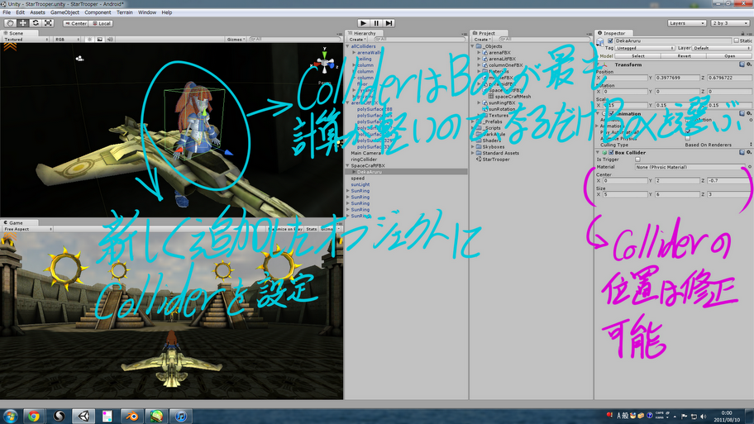
Task: Click the Windows Start button
Action: click(10, 417)
